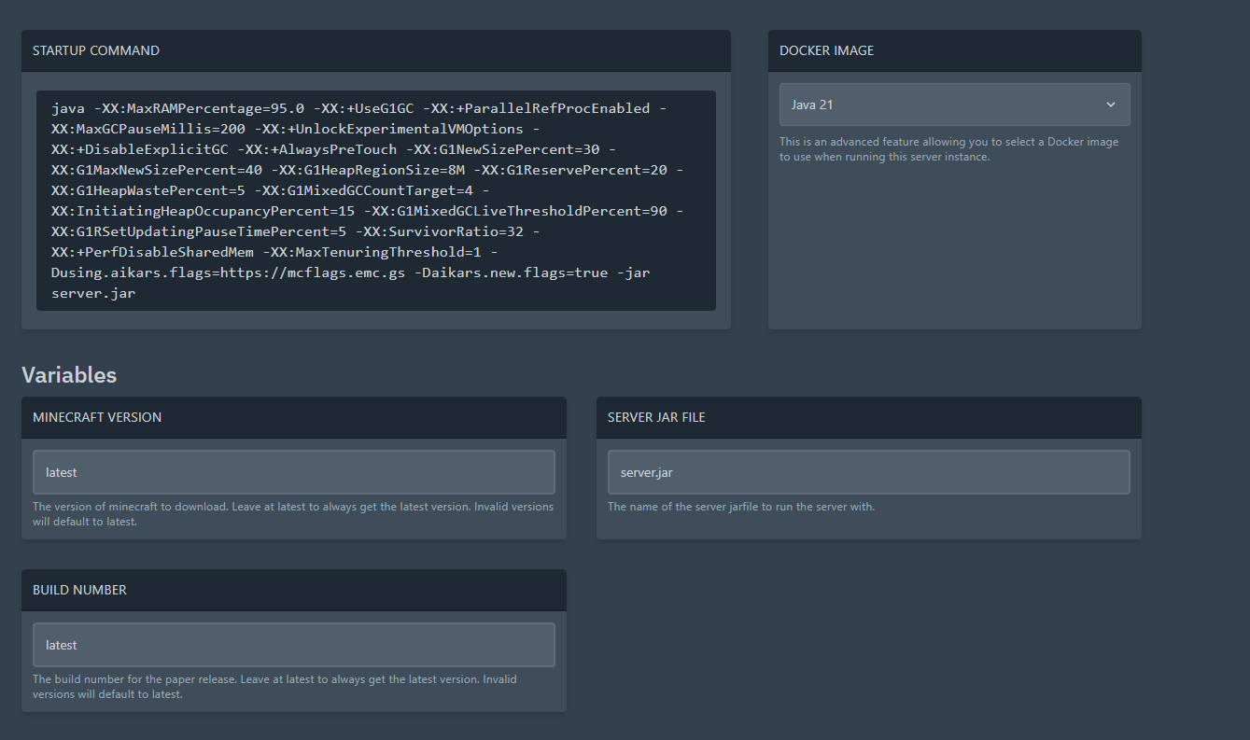Click the DOCKER IMAGE panel header
The height and width of the screenshot is (740, 1250).
click(x=827, y=50)
